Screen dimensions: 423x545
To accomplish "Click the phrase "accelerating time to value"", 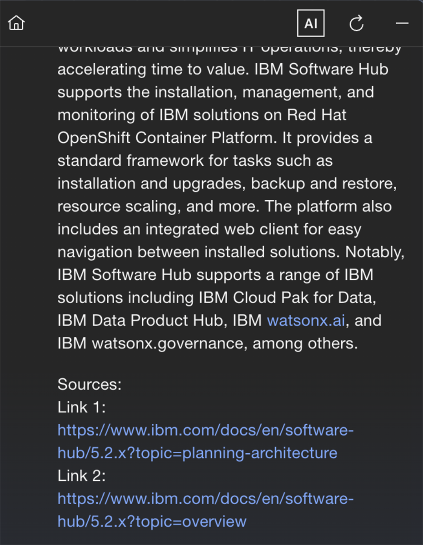I will click(x=152, y=70).
